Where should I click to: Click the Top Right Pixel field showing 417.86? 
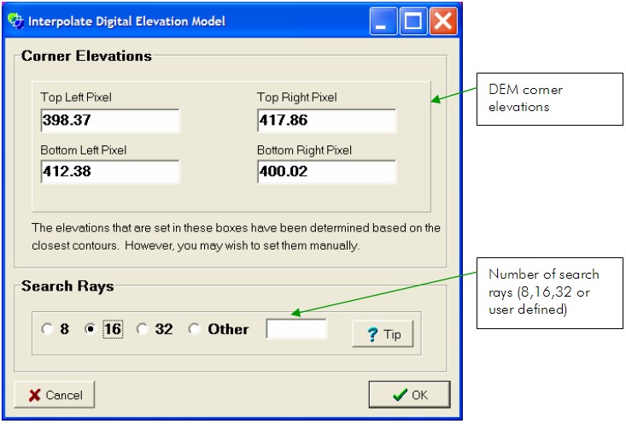pos(326,121)
